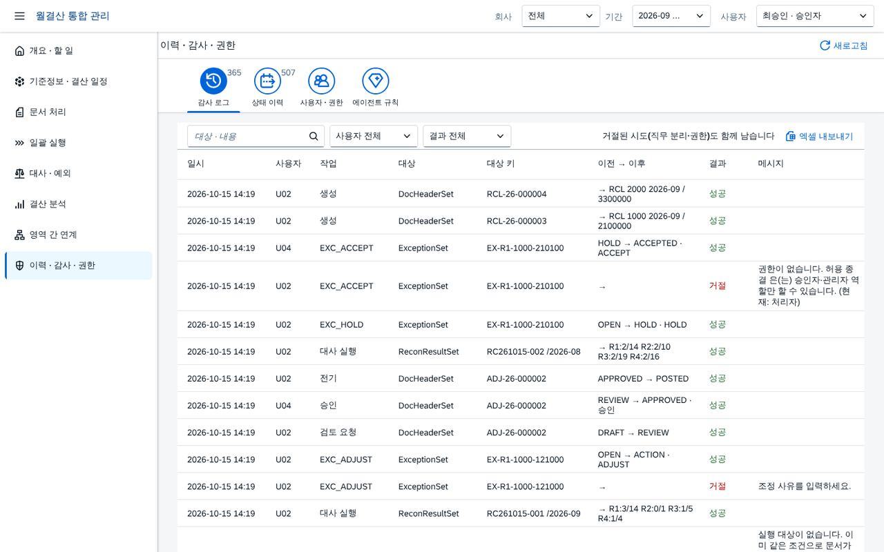Screen dimensions: 884x552
Task: Click 거절 result in EXC_ACCEPT row
Action: [x=718, y=286]
